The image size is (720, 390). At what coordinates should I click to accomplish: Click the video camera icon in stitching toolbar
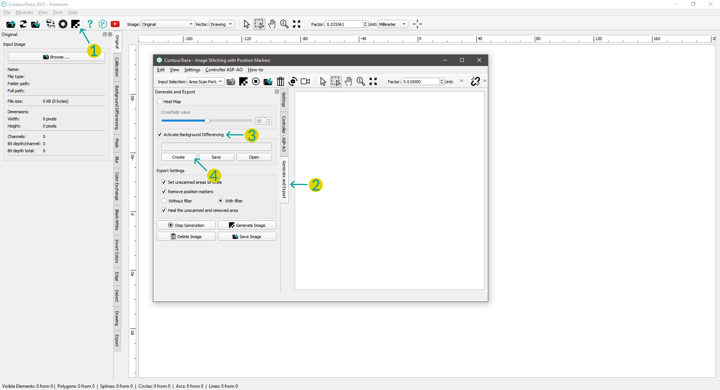(305, 82)
